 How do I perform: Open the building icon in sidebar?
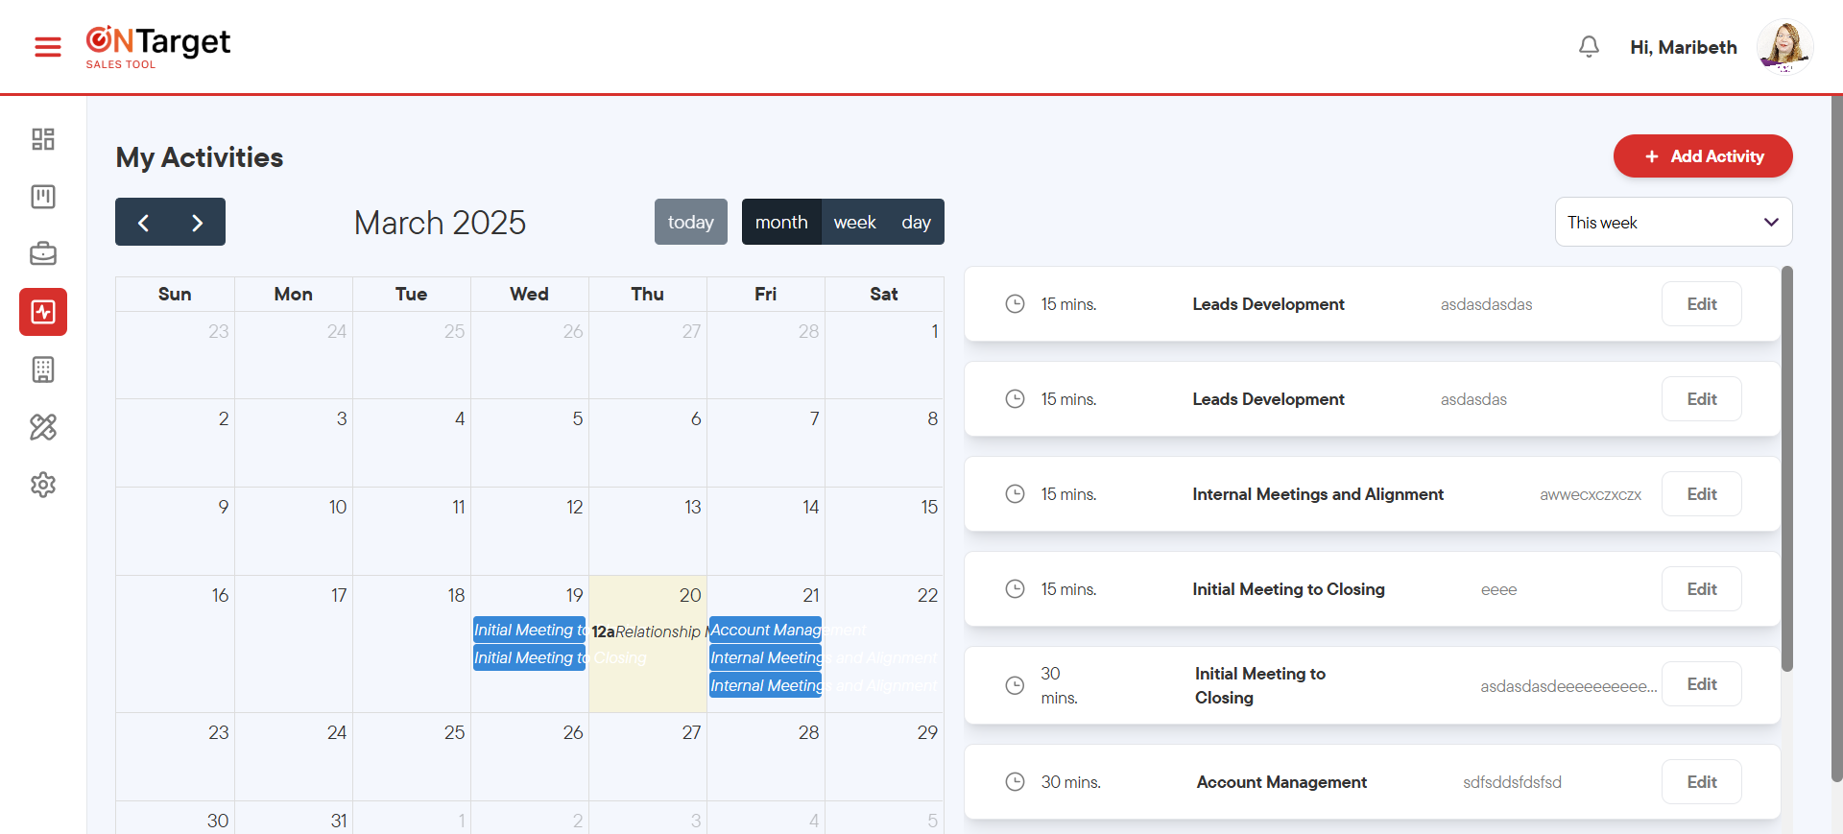(x=43, y=369)
